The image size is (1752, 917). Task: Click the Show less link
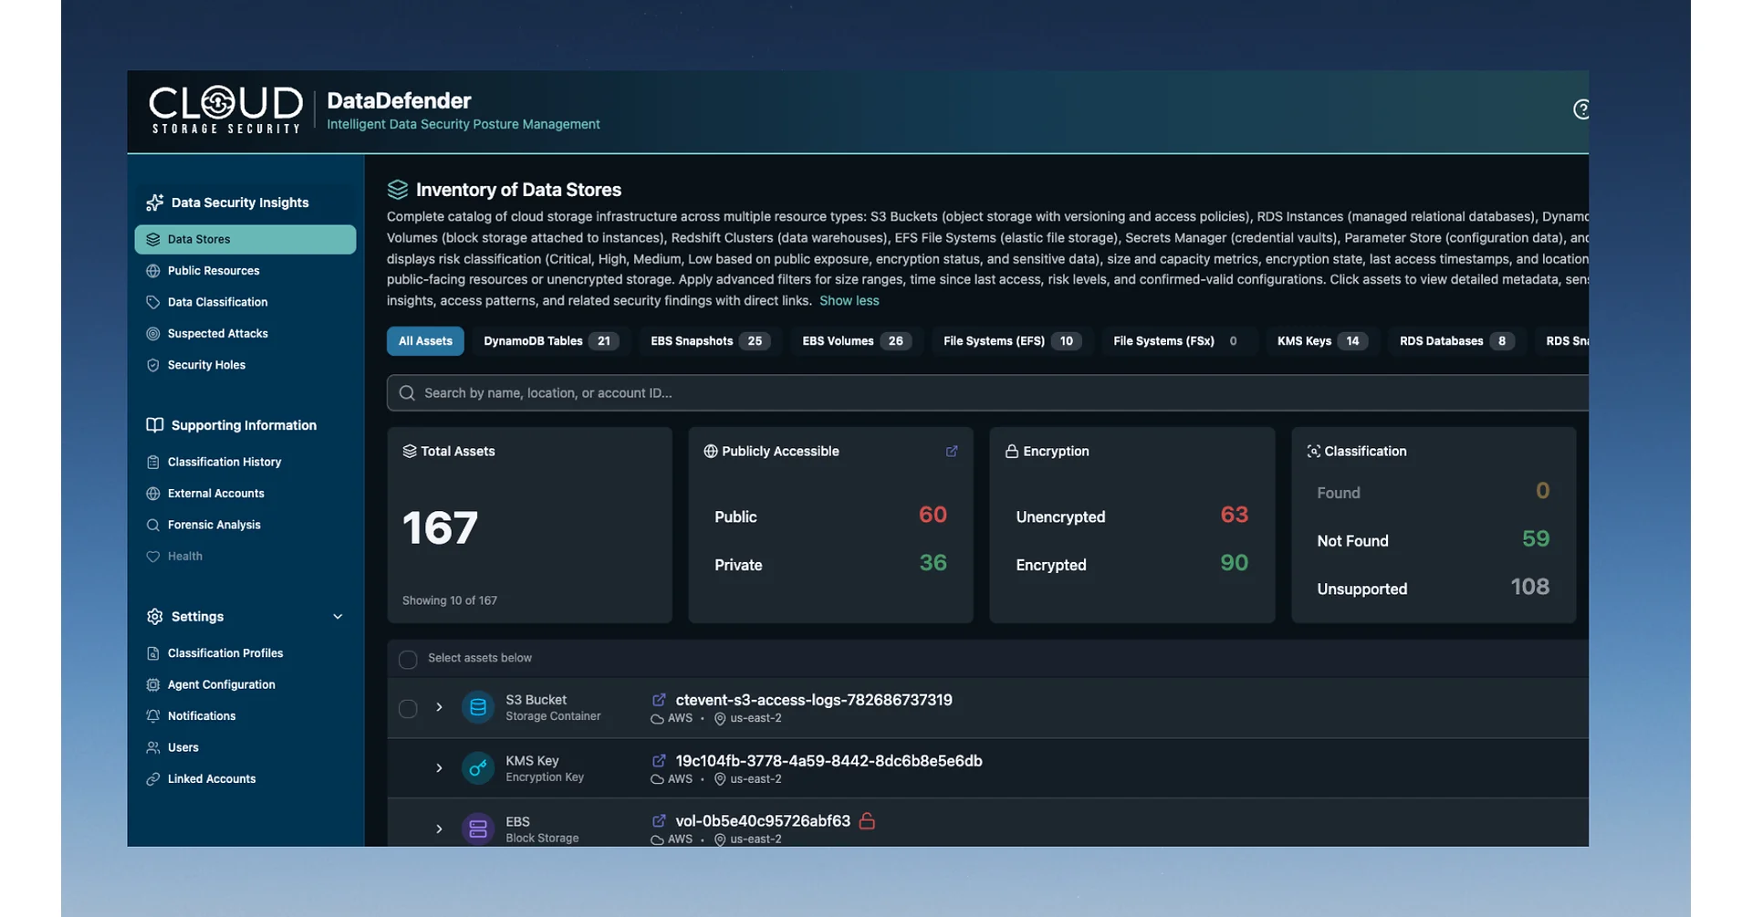[849, 301]
